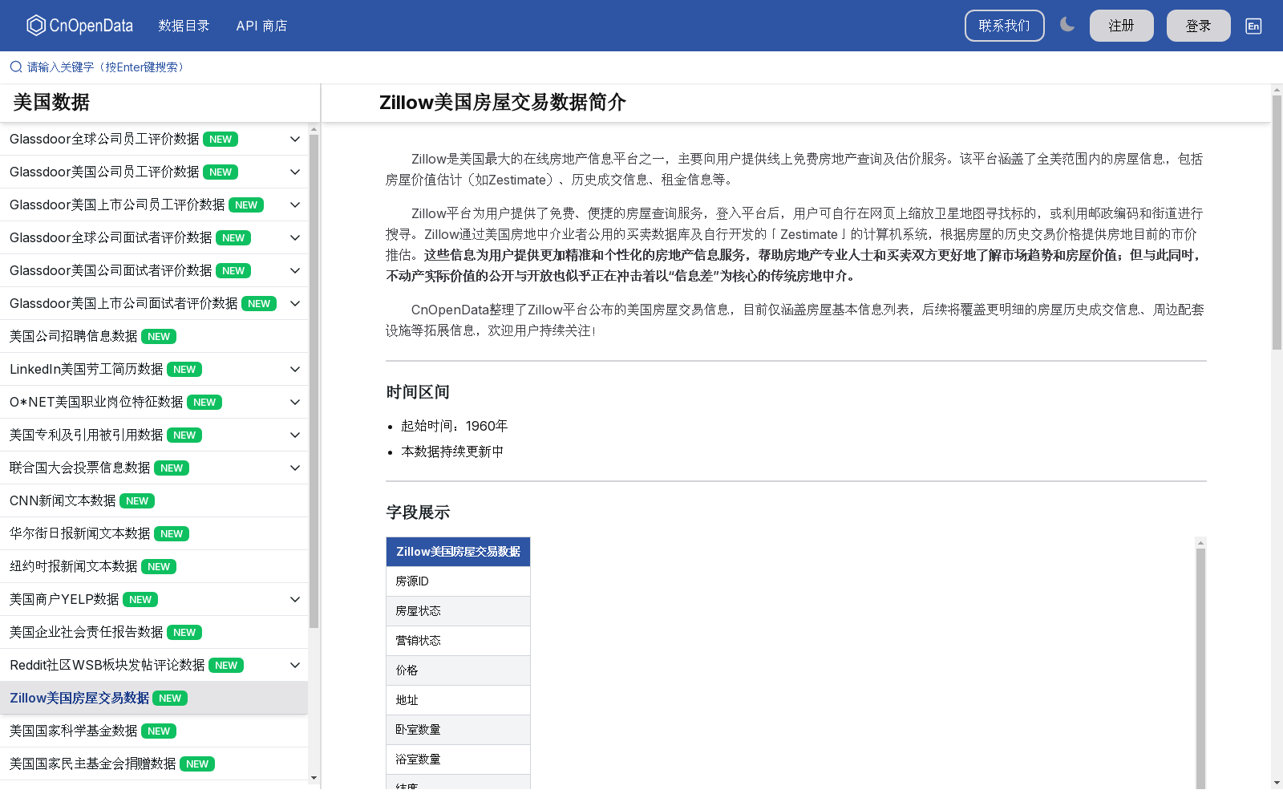1283x802 pixels.
Task: Switch language with the En icon
Action: tap(1253, 26)
